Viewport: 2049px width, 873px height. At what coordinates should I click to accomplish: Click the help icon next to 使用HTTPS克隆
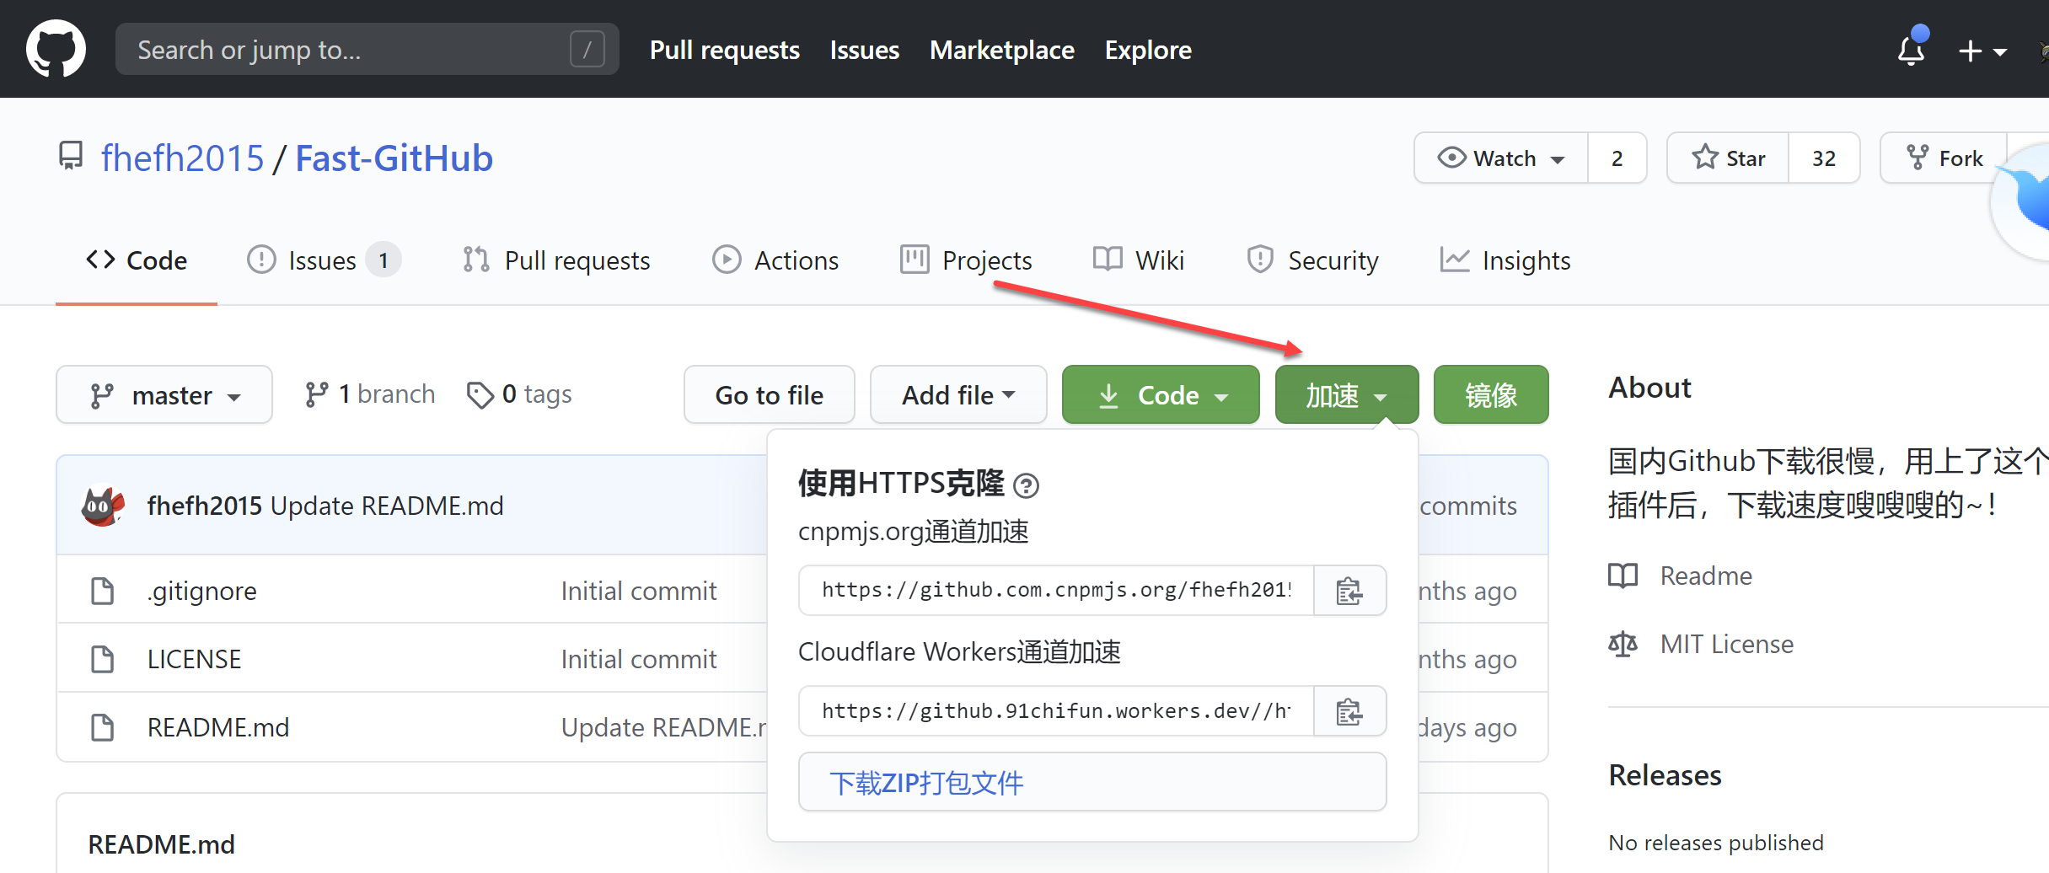(x=1026, y=485)
